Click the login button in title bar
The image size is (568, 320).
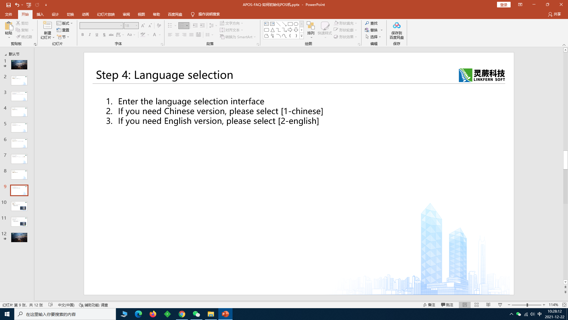click(x=504, y=5)
